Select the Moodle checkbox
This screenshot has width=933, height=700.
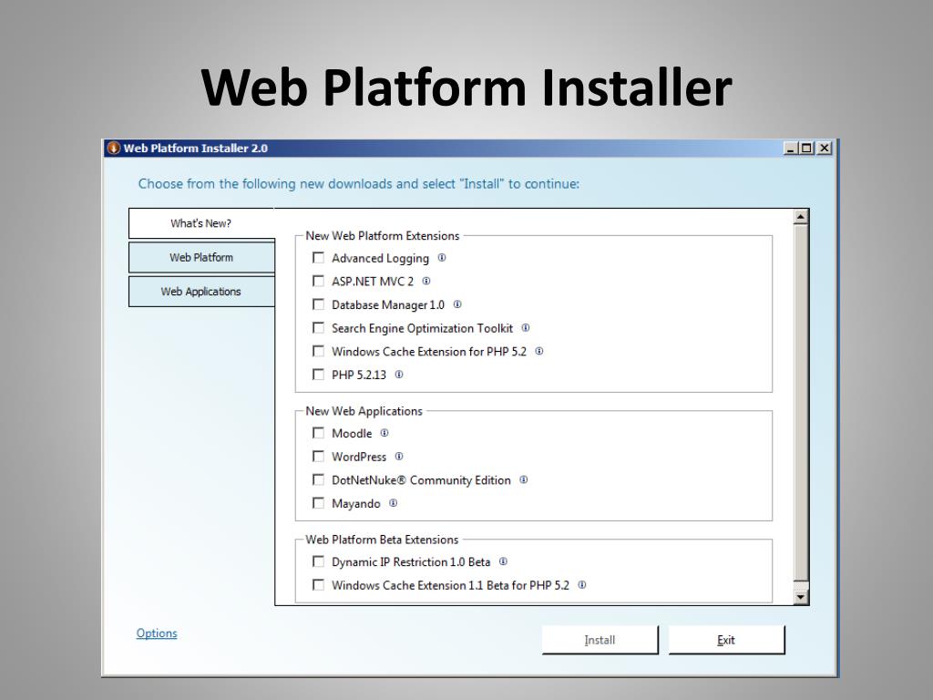[318, 433]
